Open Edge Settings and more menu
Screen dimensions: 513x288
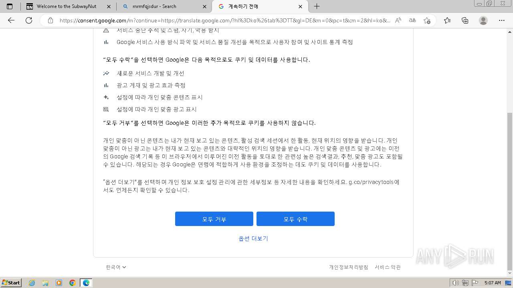click(x=502, y=20)
